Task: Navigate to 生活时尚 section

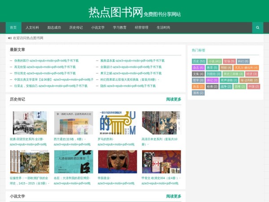Action: 163,27
